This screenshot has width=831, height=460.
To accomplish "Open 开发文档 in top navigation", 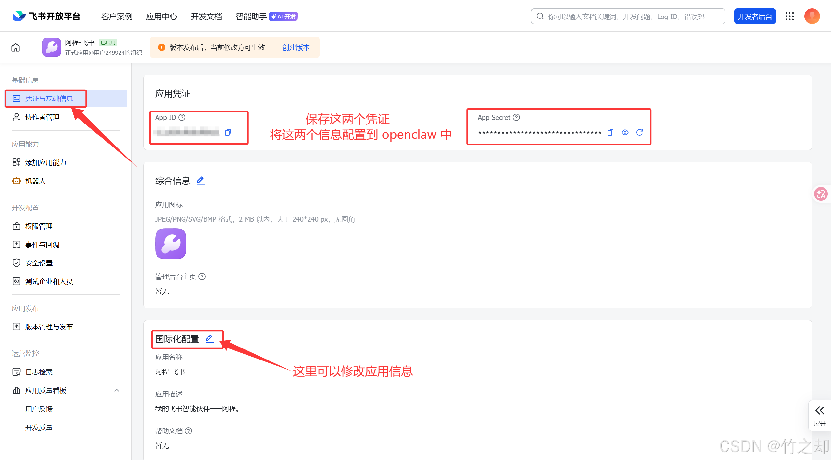I will [x=206, y=17].
